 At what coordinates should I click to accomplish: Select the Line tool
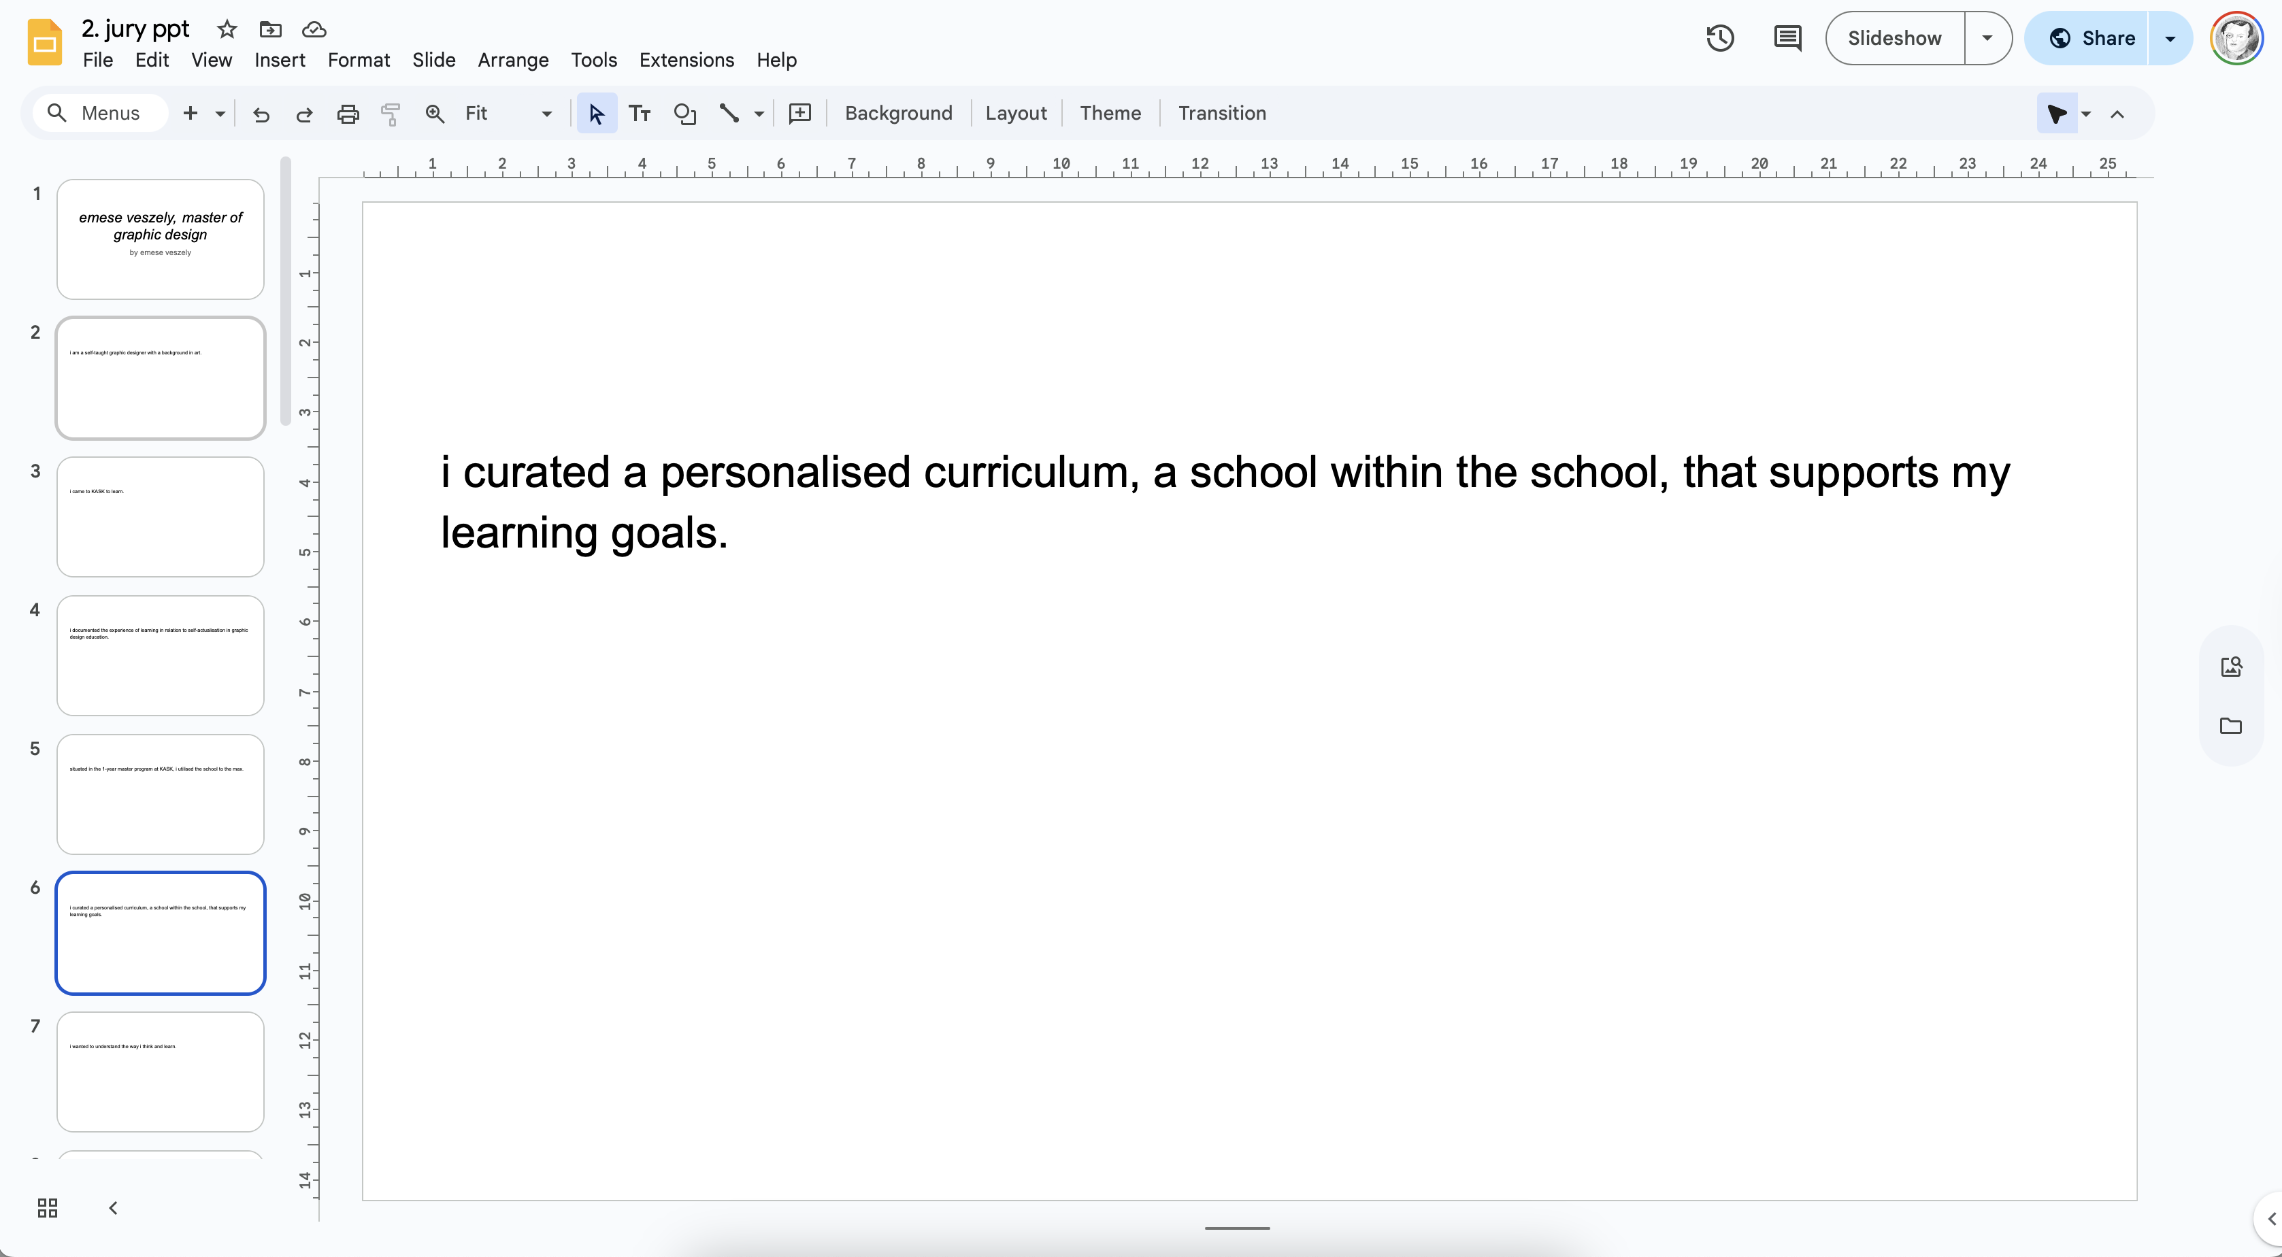pyautogui.click(x=729, y=114)
